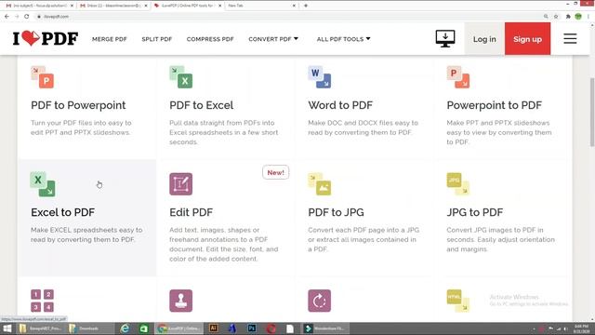Click 'Make DOC and DOCX files easy' description
595x335 pixels.
click(363, 127)
